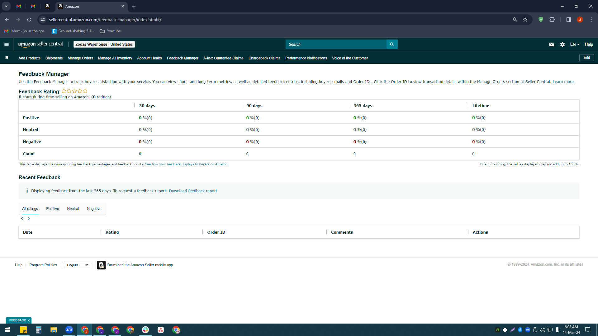Open the Zogza Warehouse account switcher
Image resolution: width=598 pixels, height=336 pixels.
(104, 44)
